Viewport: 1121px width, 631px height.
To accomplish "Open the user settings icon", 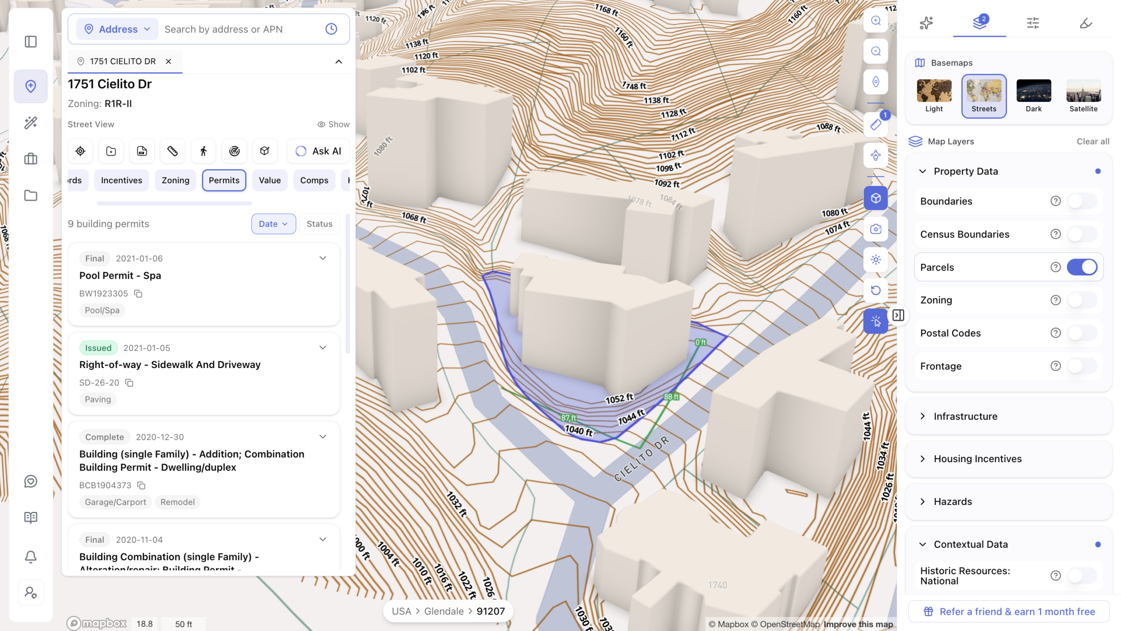I will (31, 592).
